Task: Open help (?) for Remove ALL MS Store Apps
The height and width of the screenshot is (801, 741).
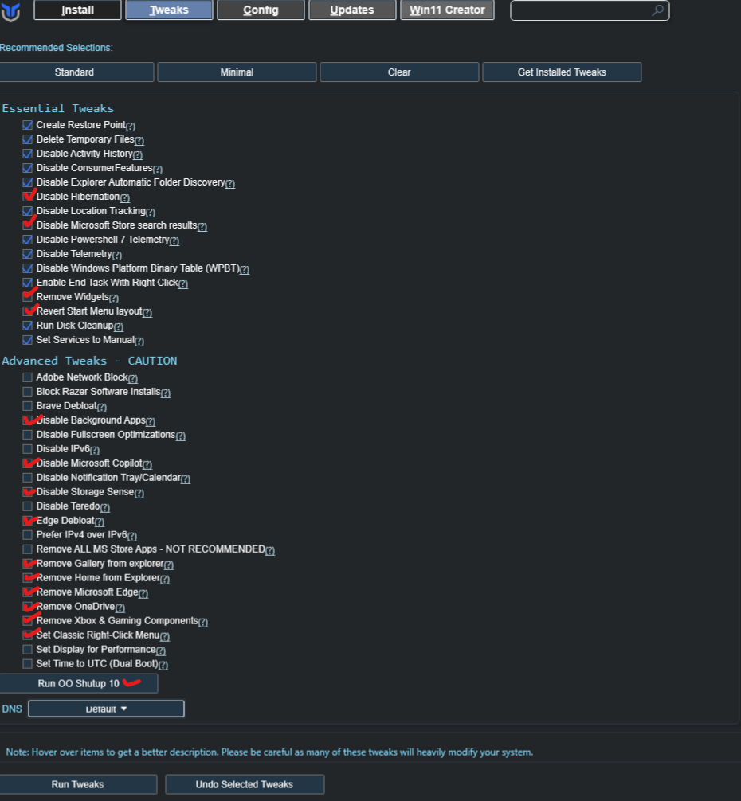Action: tap(270, 550)
